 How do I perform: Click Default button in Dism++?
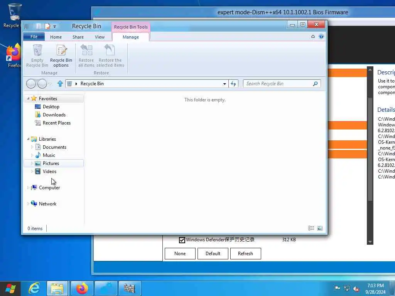click(x=213, y=254)
